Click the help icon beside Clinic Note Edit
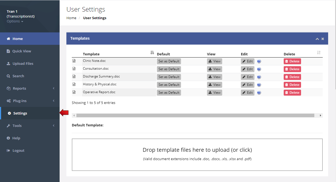 click(x=259, y=61)
